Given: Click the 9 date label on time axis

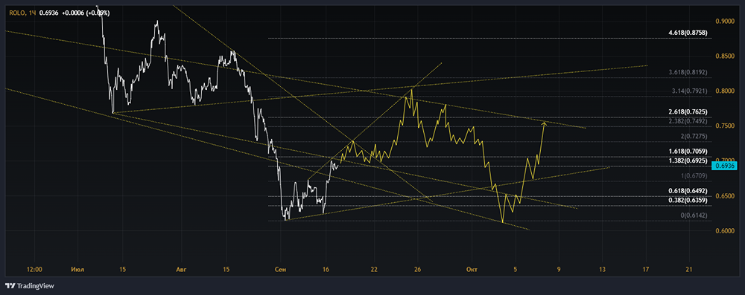Looking at the screenshot, I should [x=559, y=270].
